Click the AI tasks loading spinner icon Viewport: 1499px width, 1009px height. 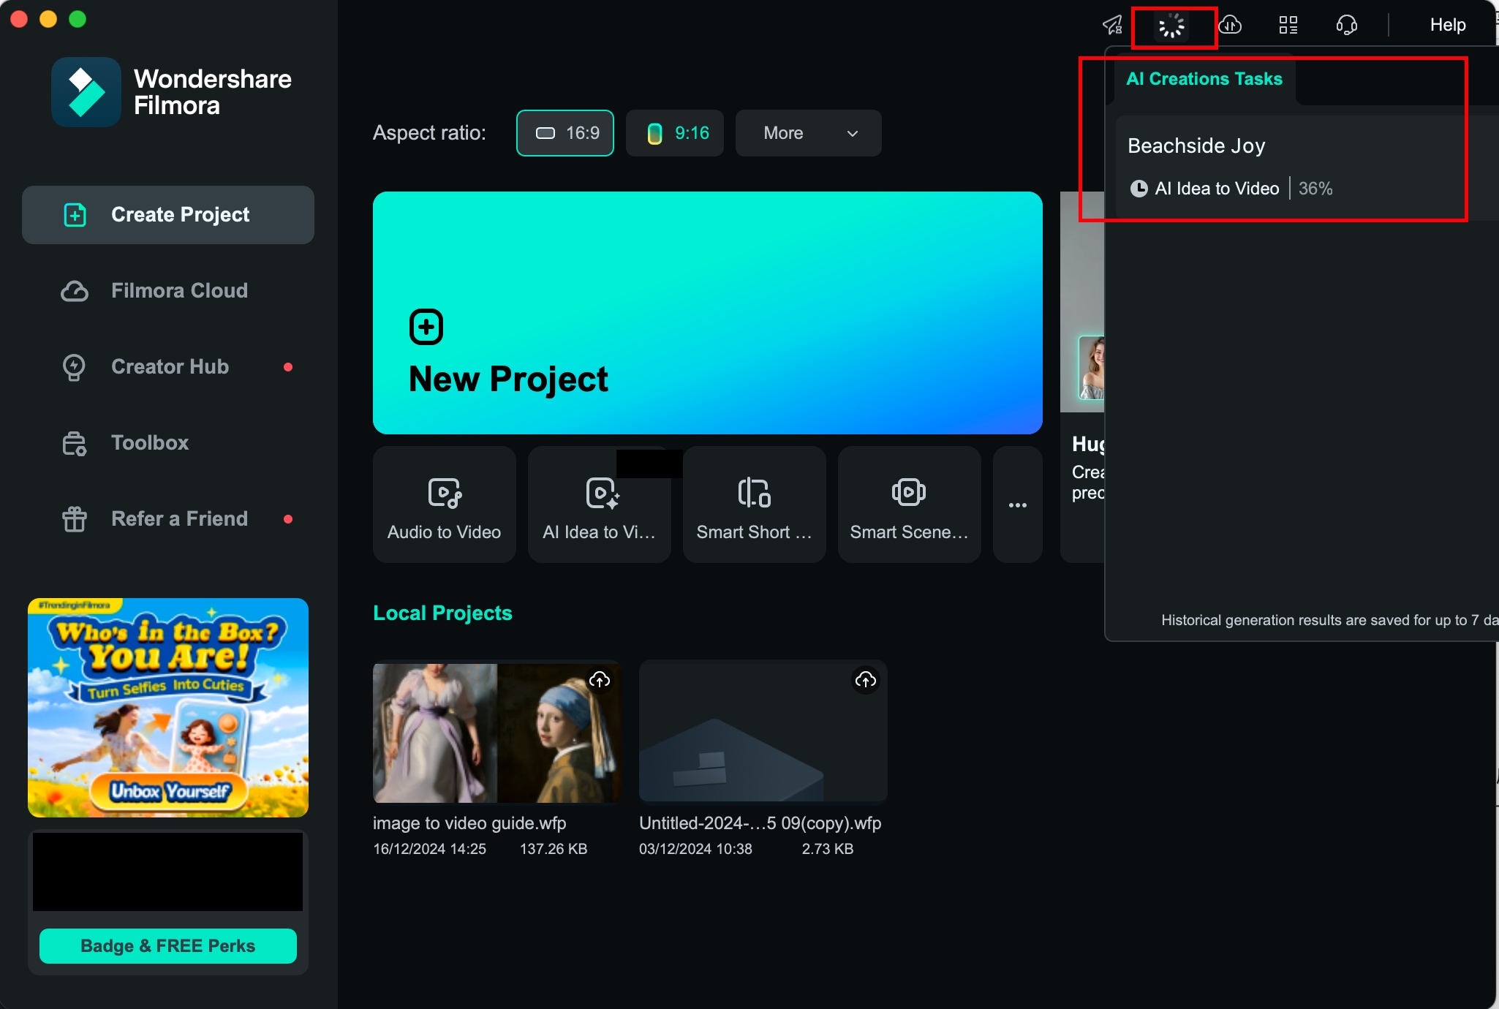[1171, 26]
